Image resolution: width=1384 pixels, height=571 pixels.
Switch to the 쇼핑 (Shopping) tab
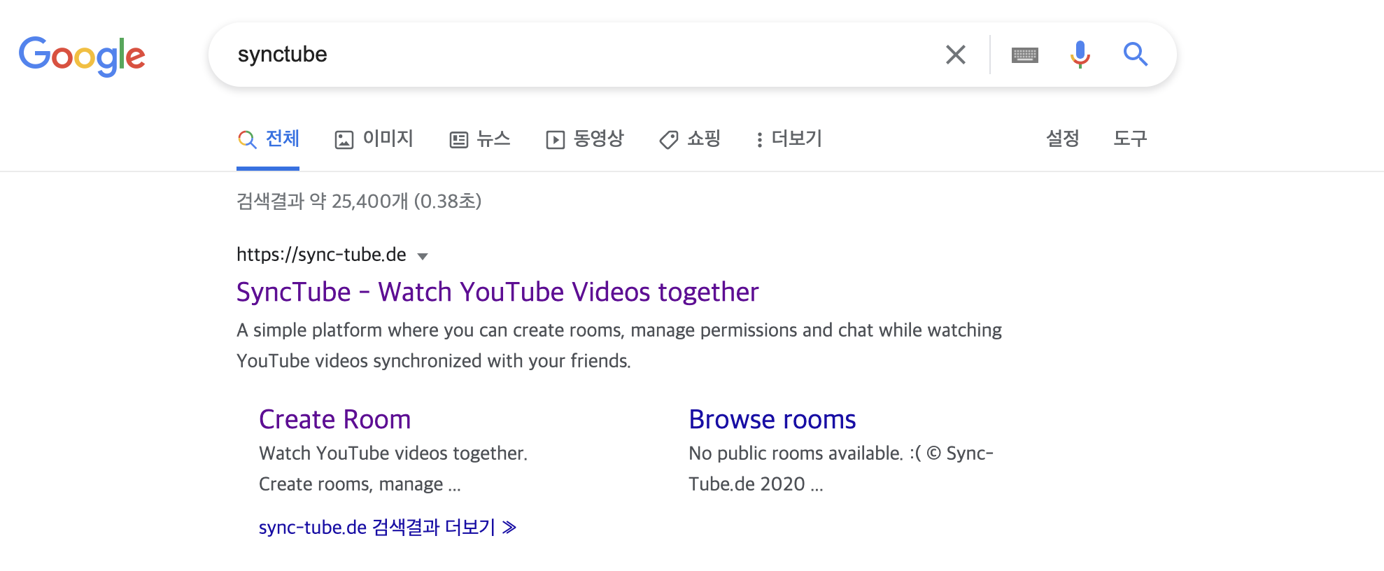click(x=690, y=139)
